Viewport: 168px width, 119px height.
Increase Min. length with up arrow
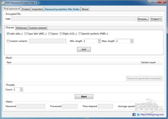pos(99,40)
